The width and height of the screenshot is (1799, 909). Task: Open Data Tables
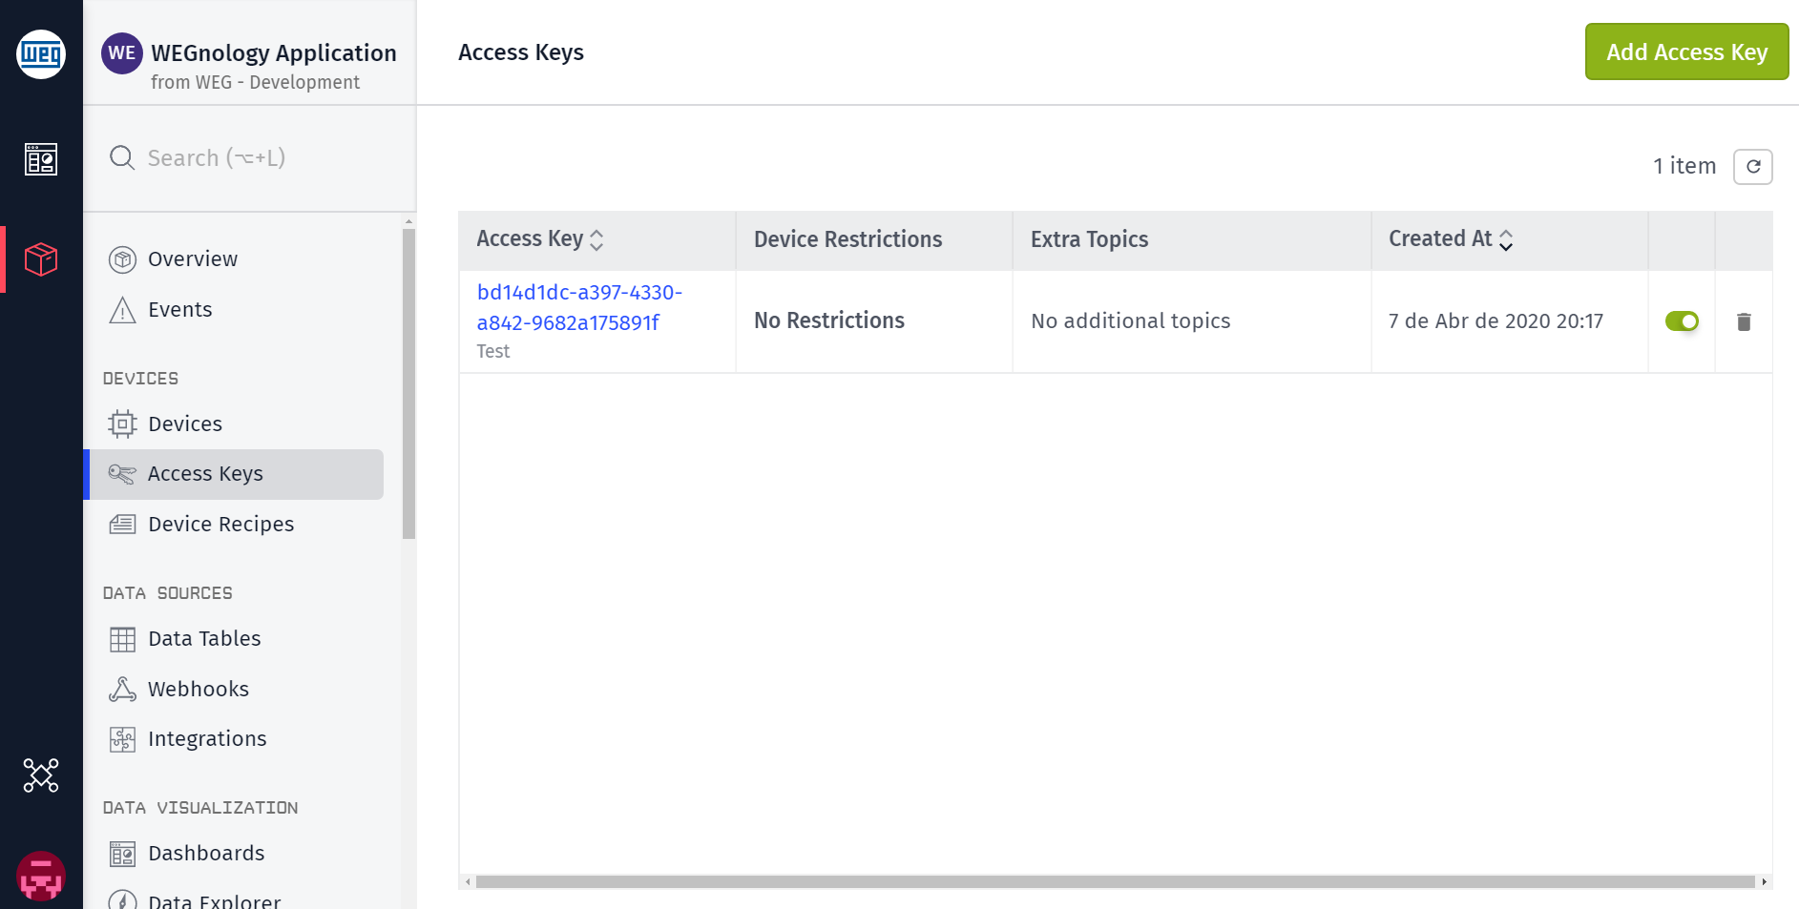(x=204, y=639)
